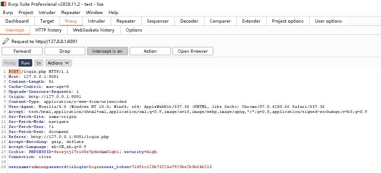381x173 pixels.
Task: Drop the intercepted request
Action: pyautogui.click(x=65, y=51)
